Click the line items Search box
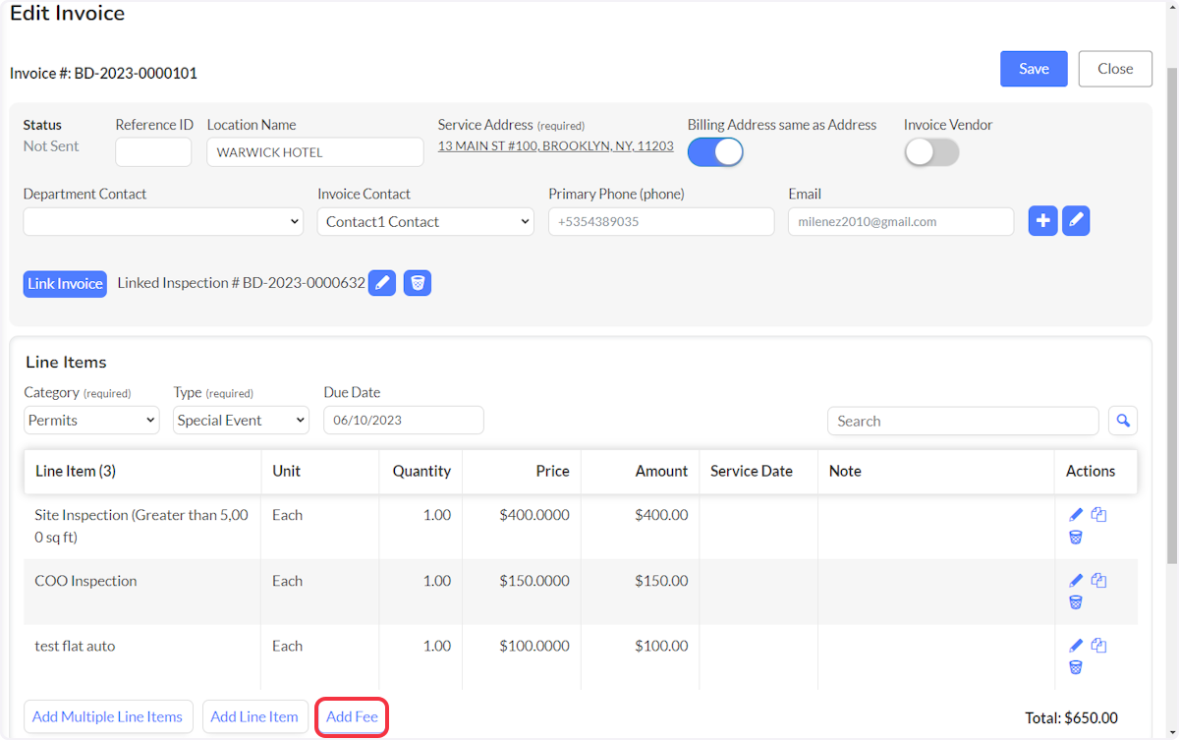The height and width of the screenshot is (740, 1179). (x=963, y=421)
